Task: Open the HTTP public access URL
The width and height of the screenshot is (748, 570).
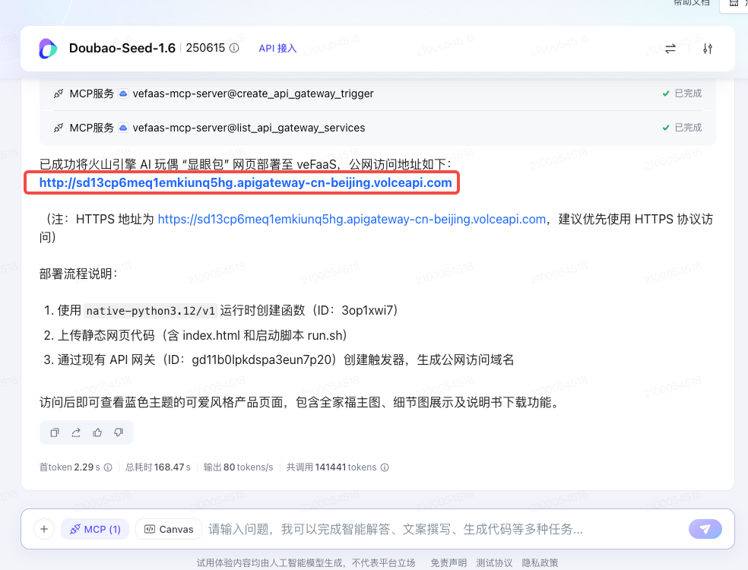Action: [246, 182]
